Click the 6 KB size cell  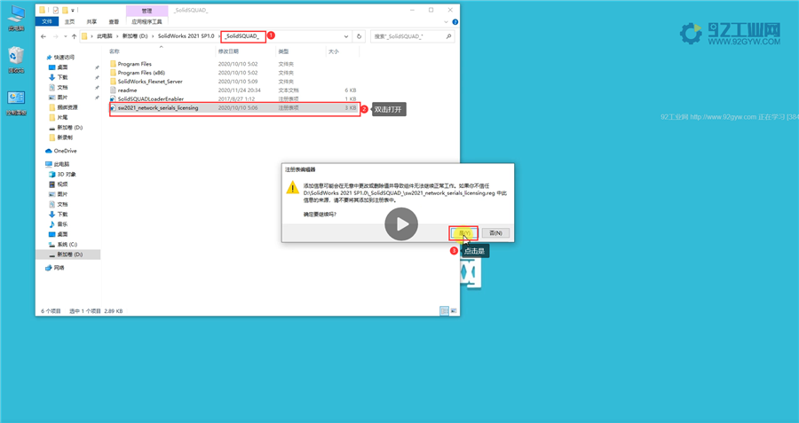[350, 90]
